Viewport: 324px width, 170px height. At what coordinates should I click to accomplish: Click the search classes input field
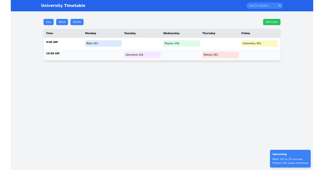262,5
